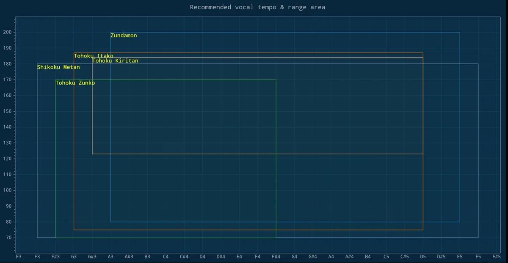This screenshot has height=263, width=508.
Task: Click the C#4 note axis label
Action: point(184,257)
